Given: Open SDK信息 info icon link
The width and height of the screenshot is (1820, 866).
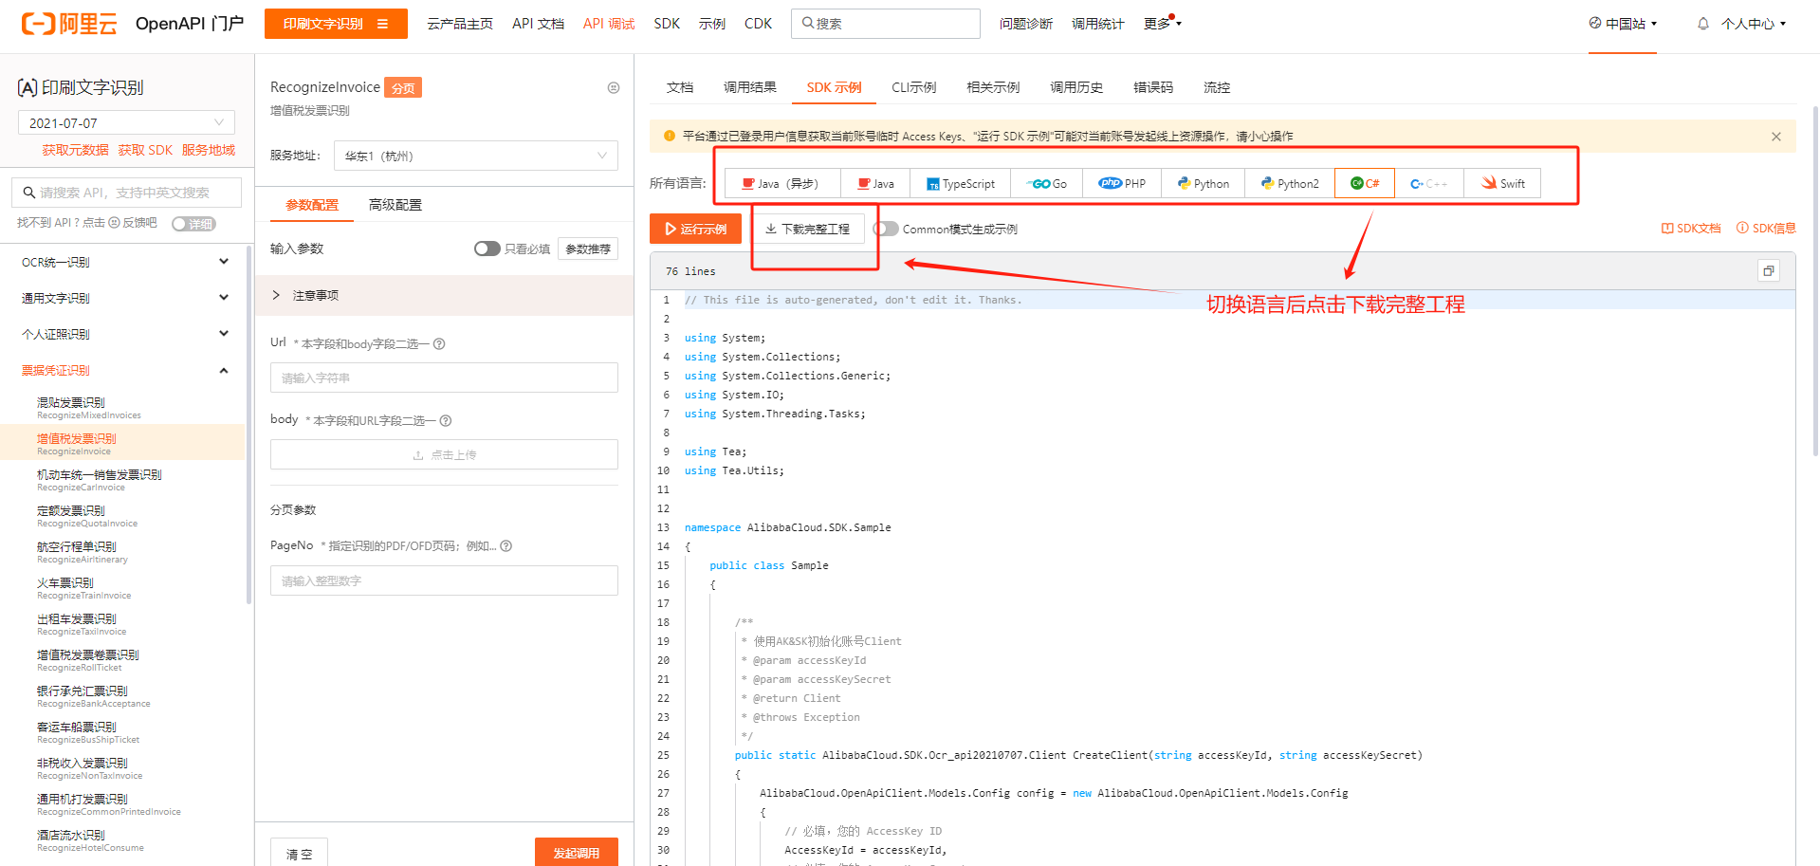Looking at the screenshot, I should 1742,228.
